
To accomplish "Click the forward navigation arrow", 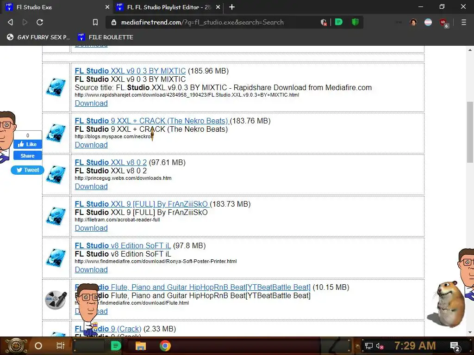I will tap(25, 22).
